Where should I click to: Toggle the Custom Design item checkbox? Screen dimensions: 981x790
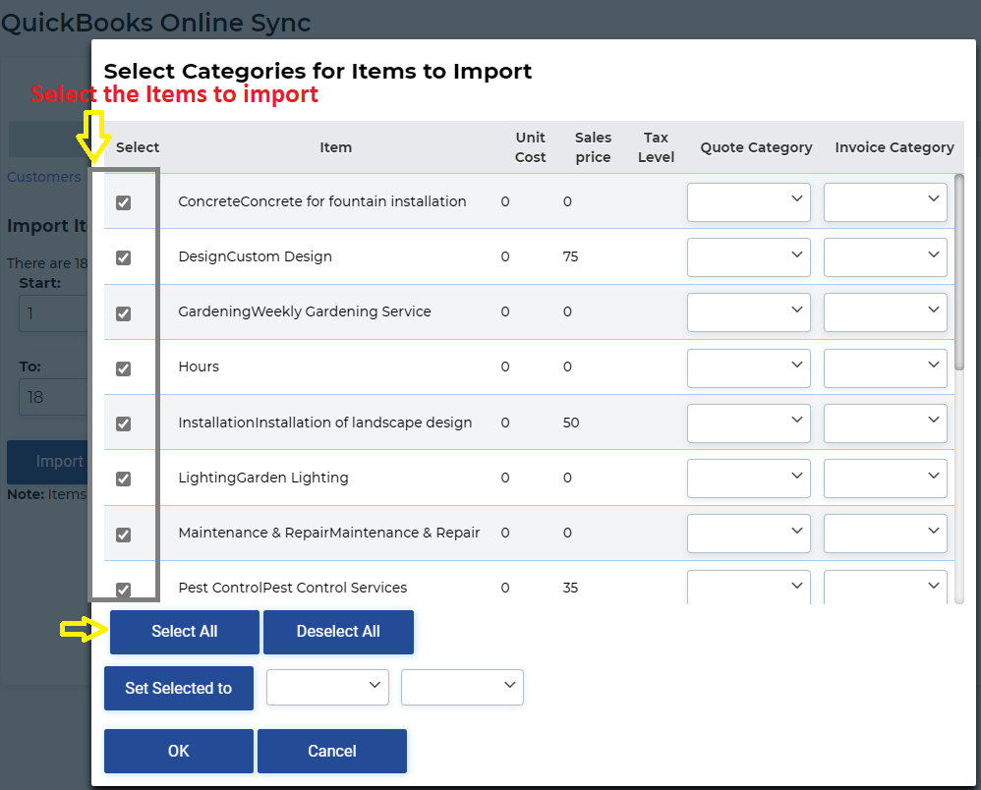123,257
